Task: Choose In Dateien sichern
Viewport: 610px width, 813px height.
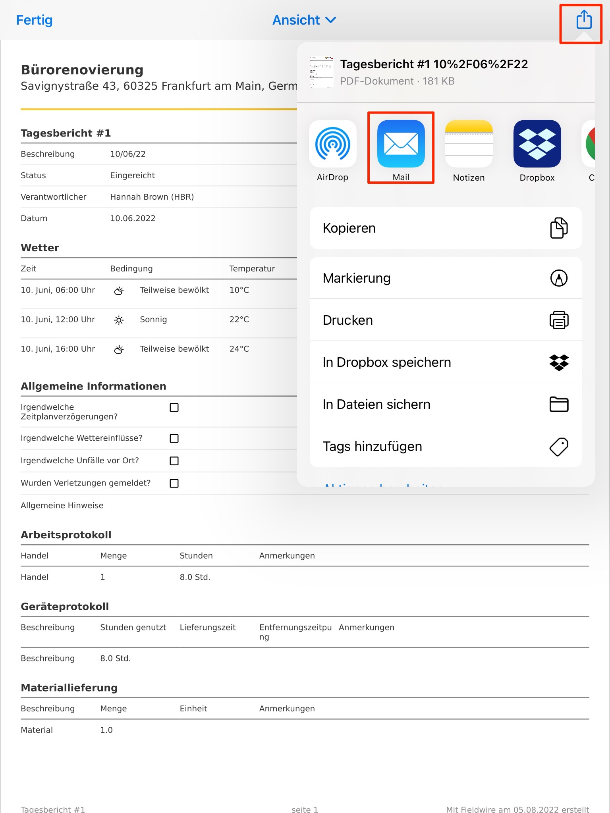Action: tap(446, 404)
